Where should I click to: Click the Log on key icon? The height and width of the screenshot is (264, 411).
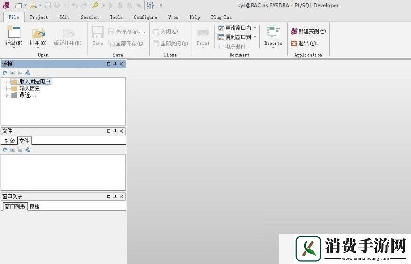point(96,5)
